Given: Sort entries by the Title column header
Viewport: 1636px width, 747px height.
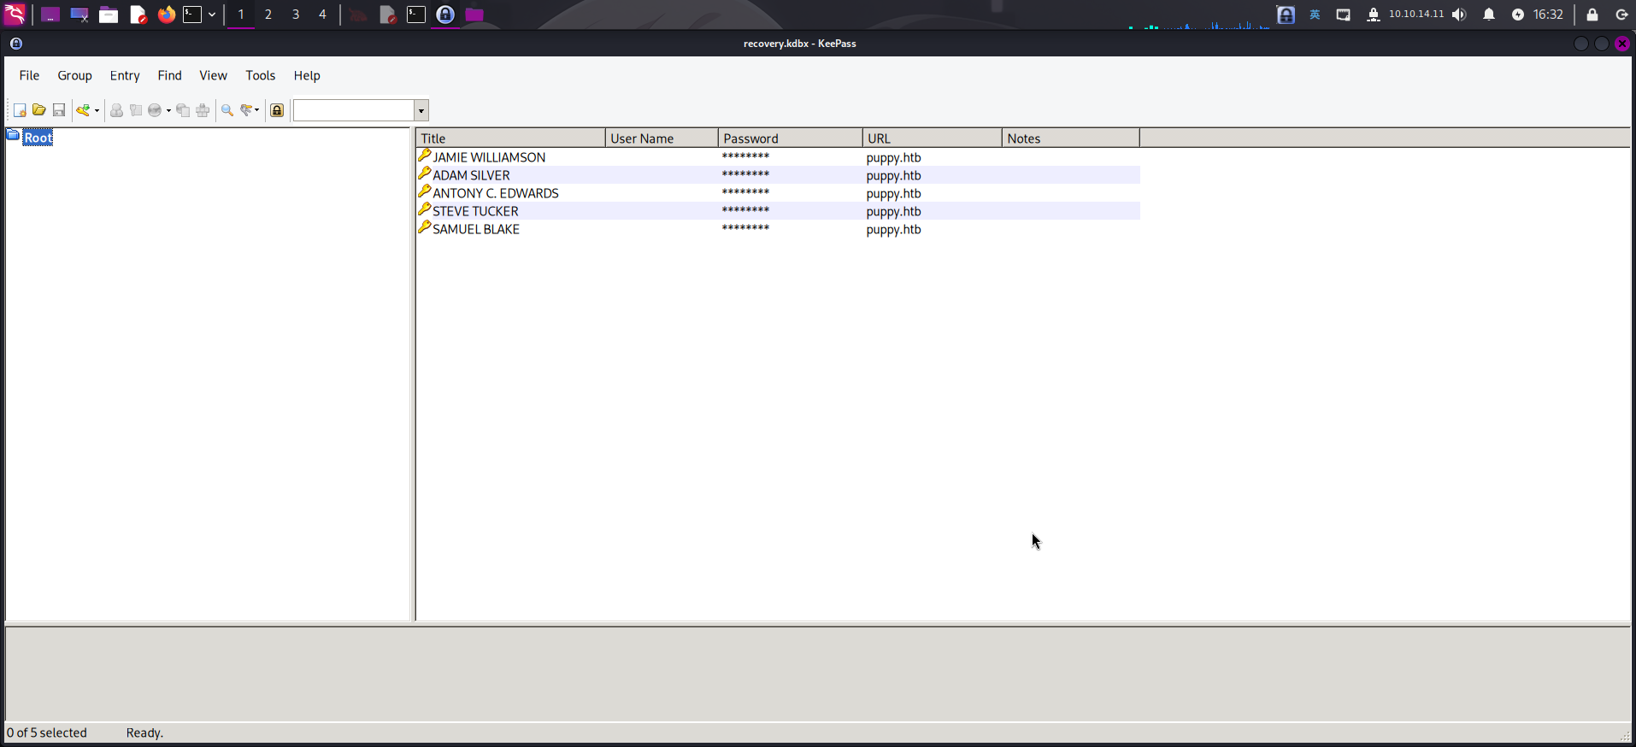Looking at the screenshot, I should [x=510, y=138].
